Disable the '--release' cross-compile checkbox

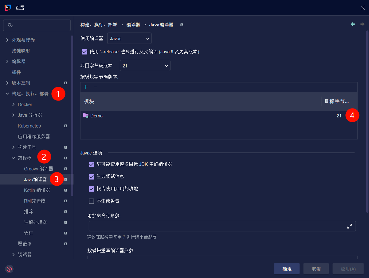coord(84,51)
